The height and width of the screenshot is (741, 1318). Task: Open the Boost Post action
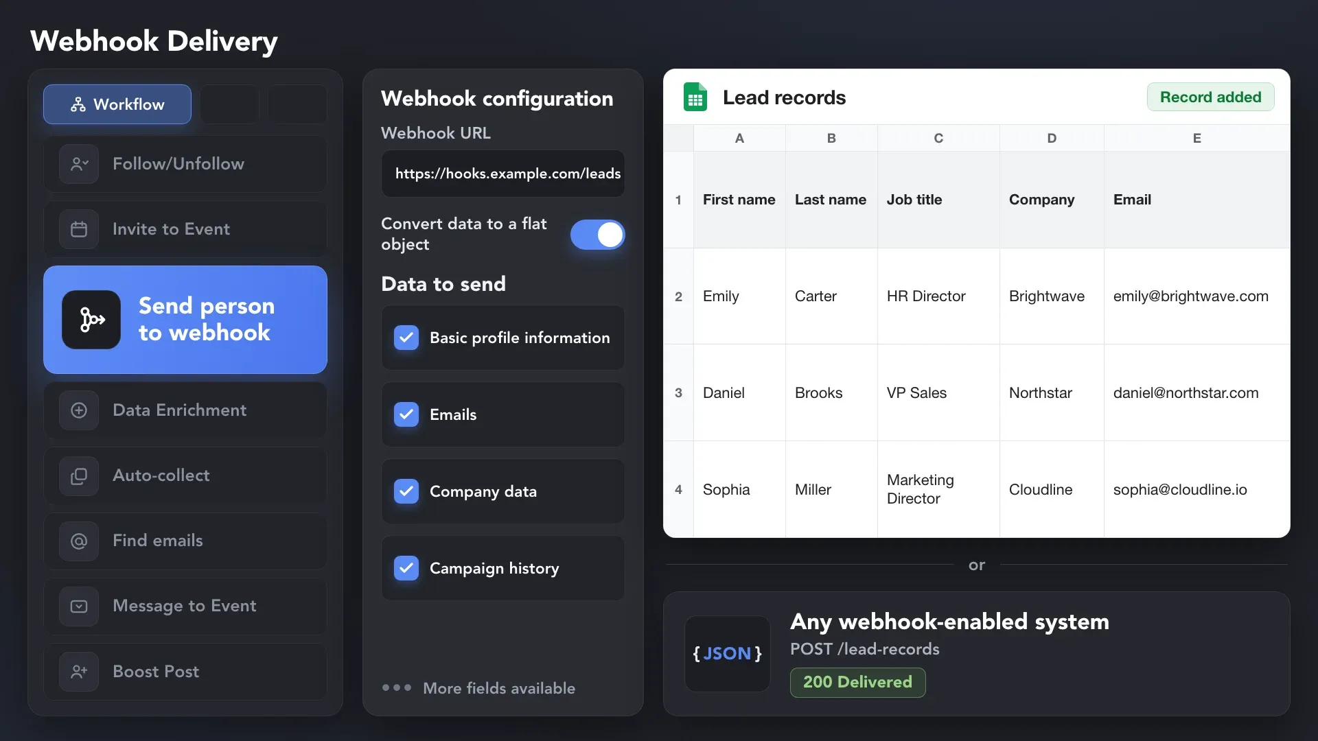[x=185, y=672]
